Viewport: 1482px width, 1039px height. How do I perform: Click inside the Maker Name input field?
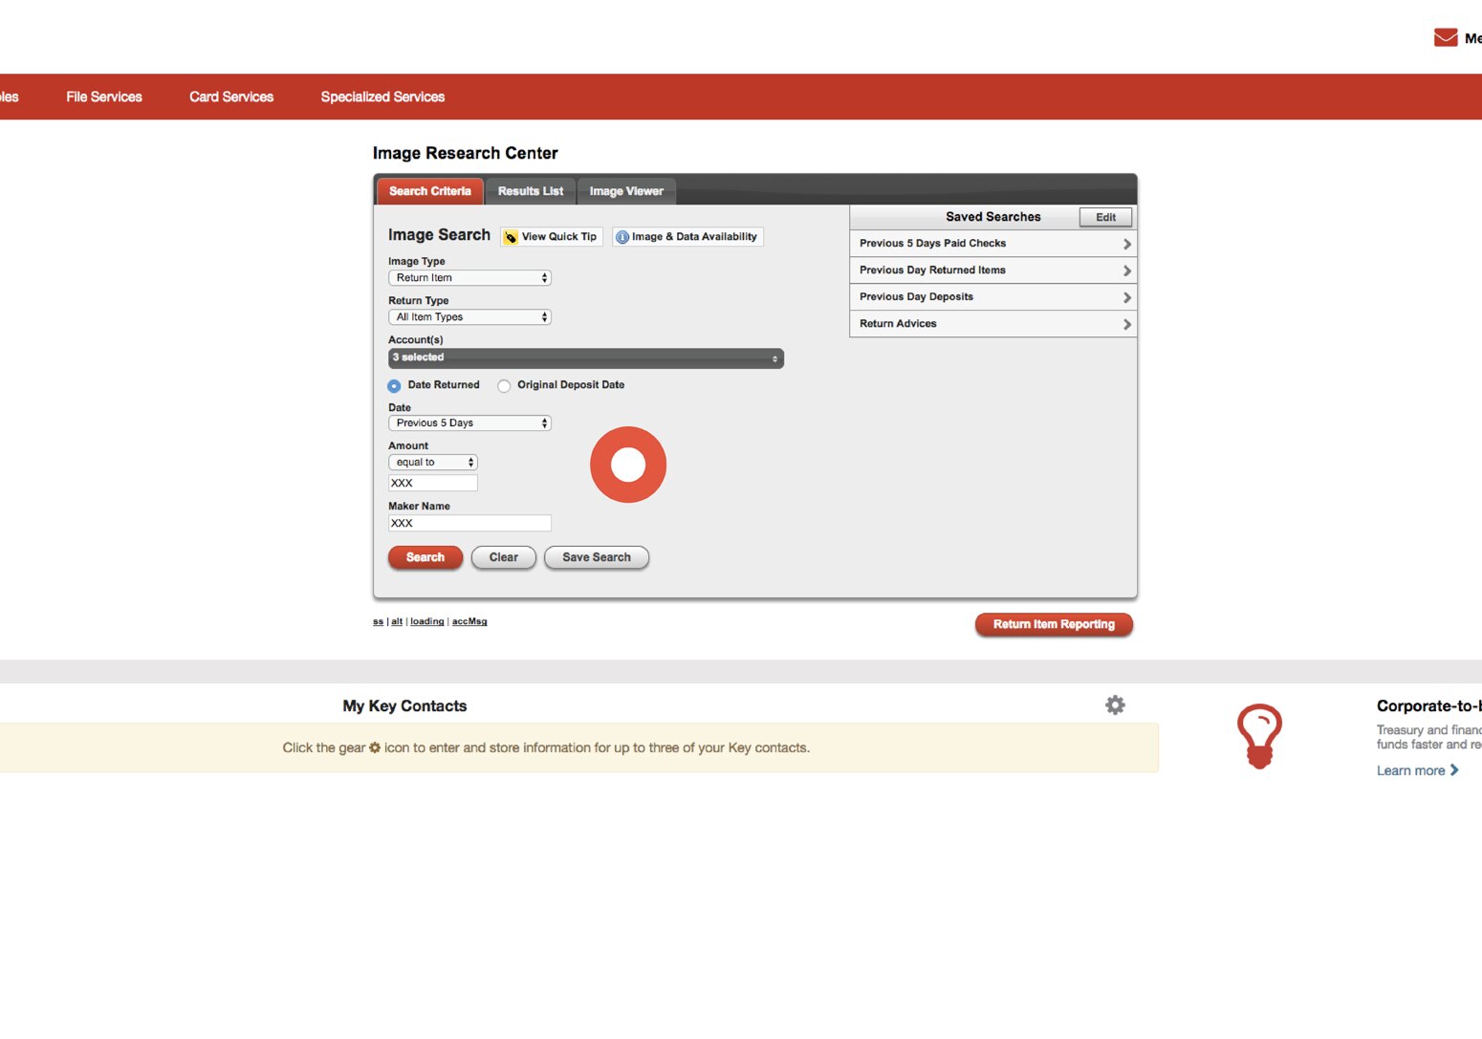pos(469,523)
